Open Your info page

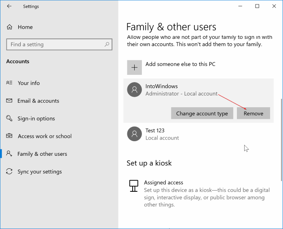[59, 83]
